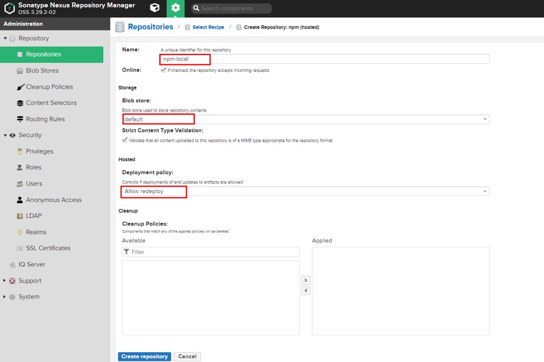
Task: Expand the Support tree section
Action: point(4,280)
